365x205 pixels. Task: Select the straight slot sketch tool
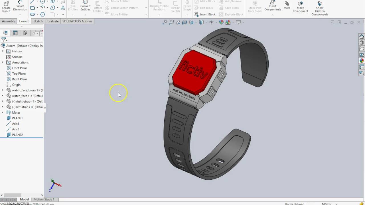point(33,14)
